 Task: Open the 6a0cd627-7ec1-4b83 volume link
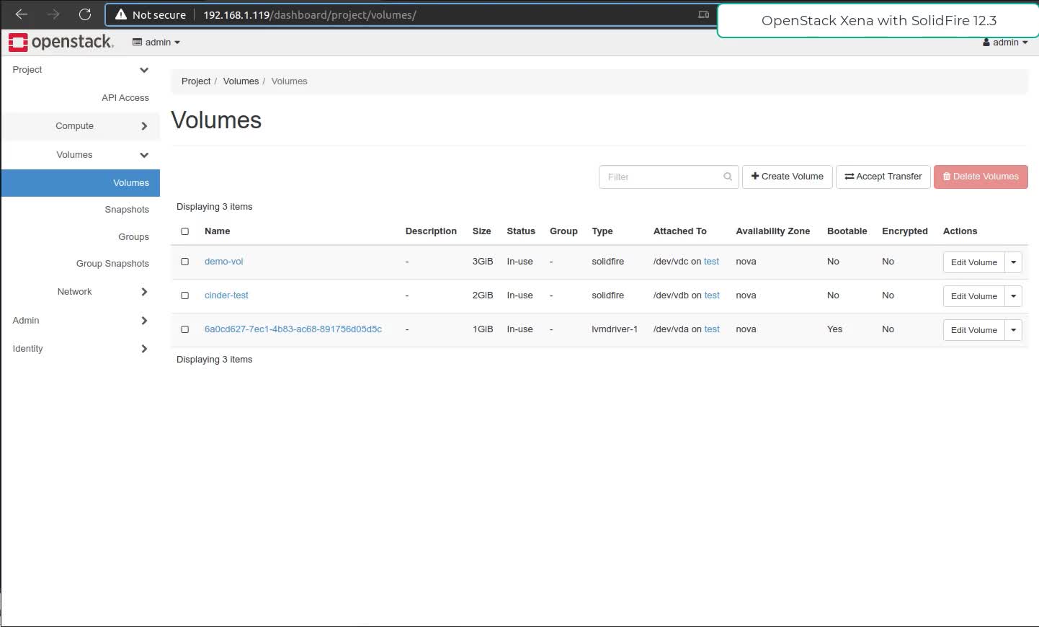tap(293, 329)
